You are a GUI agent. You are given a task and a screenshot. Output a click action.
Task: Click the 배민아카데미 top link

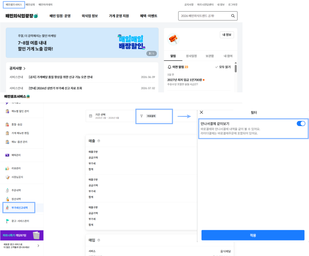(x=45, y=5)
